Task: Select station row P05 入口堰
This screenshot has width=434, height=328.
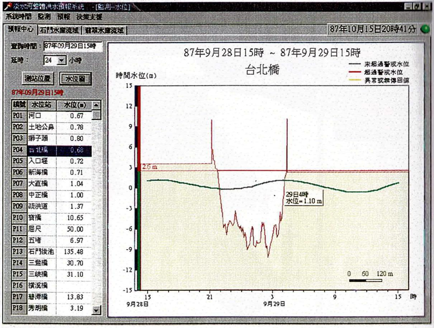Action: (51, 161)
